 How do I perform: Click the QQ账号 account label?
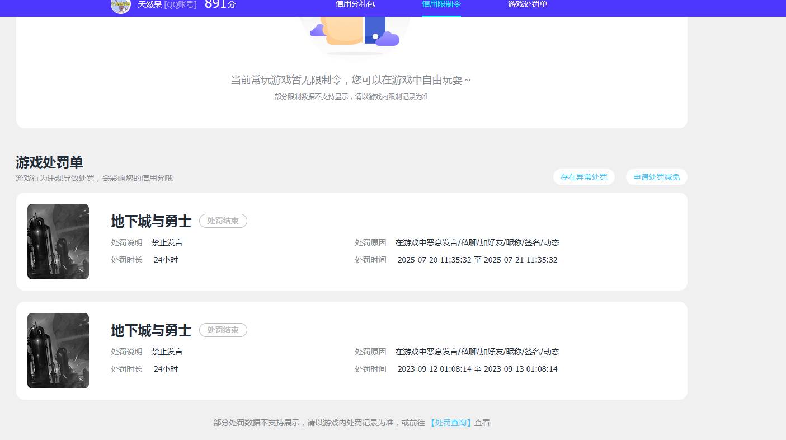[x=179, y=4]
